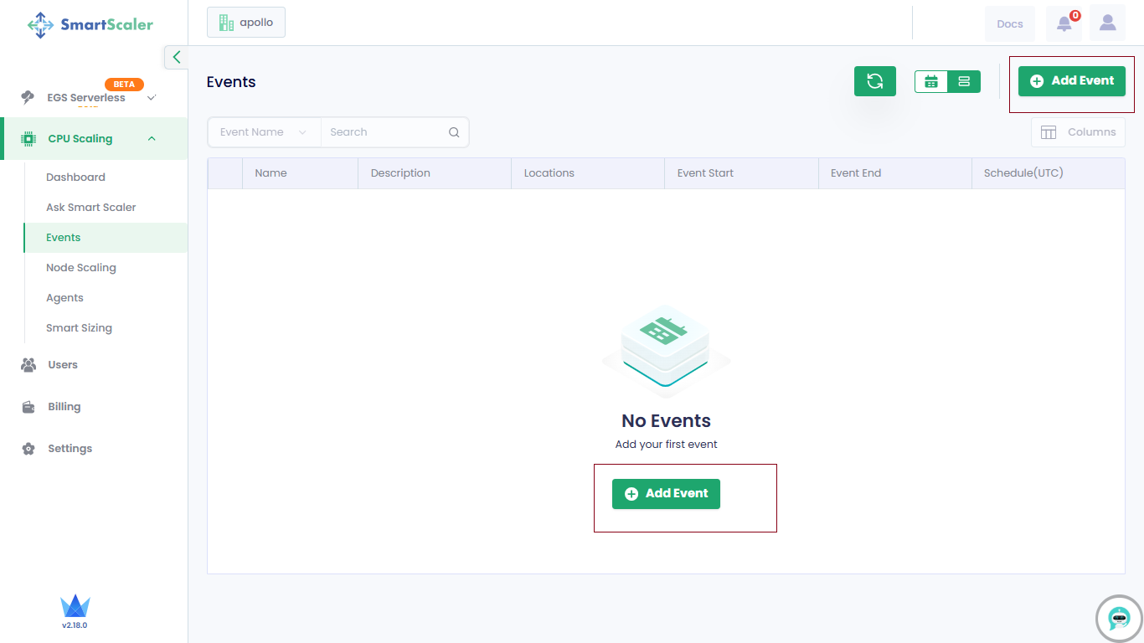Collapse the sidebar with the left chevron
Image resolution: width=1144 pixels, height=643 pixels.
[175, 57]
